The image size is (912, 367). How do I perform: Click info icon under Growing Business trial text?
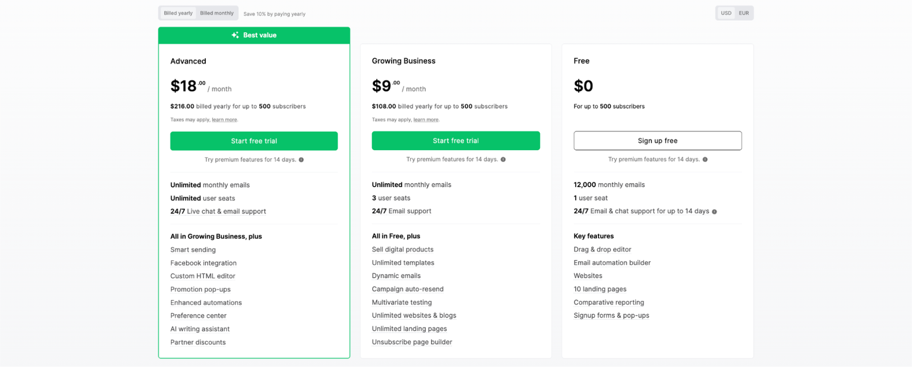tap(503, 159)
